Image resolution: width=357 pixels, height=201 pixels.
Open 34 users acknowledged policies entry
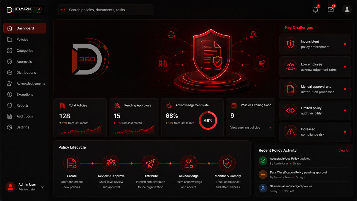pyautogui.click(x=304, y=188)
